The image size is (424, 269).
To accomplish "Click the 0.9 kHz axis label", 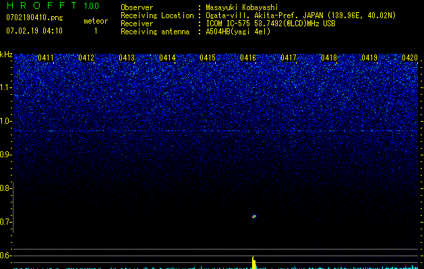I will [5, 155].
